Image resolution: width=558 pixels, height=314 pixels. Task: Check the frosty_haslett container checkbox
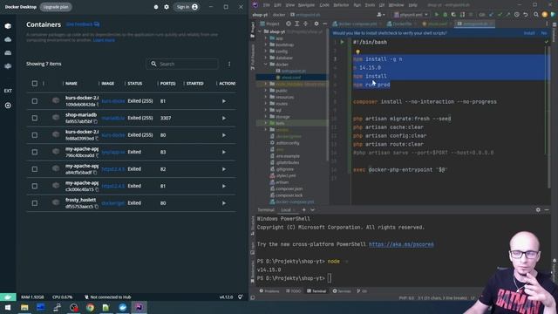[35, 203]
